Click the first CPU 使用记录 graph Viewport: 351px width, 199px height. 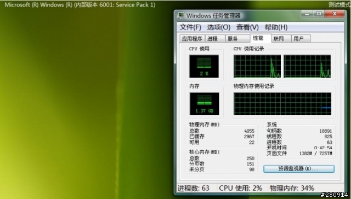[257, 66]
